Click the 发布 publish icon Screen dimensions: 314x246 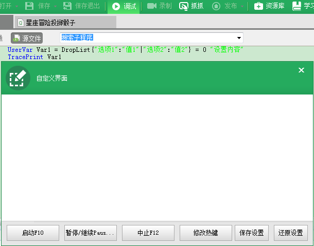[x=216, y=6]
